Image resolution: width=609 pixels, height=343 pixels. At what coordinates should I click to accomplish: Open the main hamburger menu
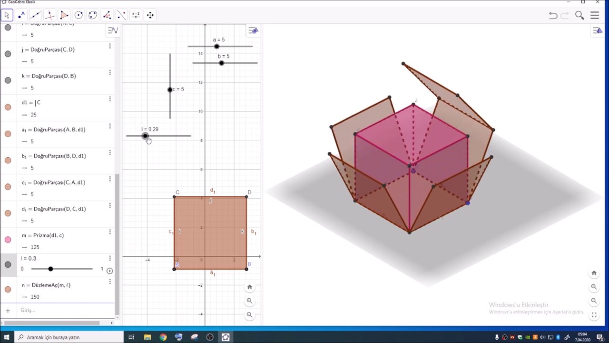(x=595, y=15)
